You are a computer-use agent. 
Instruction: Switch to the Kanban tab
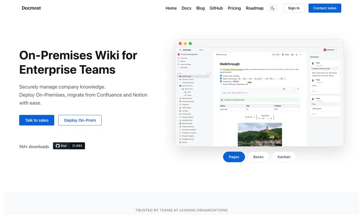point(284,157)
